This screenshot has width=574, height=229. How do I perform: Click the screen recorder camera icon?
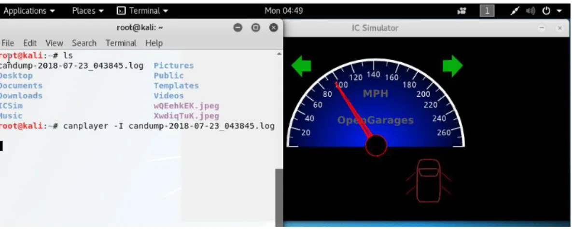[462, 11]
